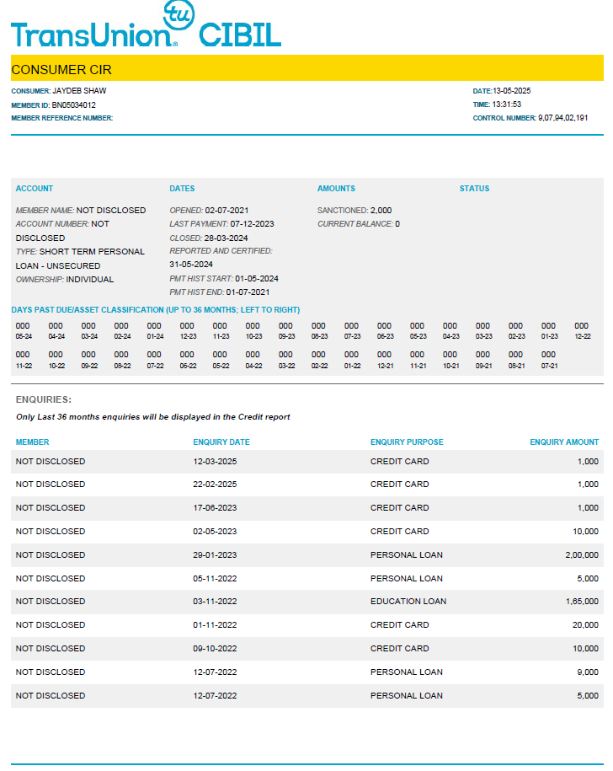This screenshot has height=771, width=613.
Task: Click the ENQUIRY PURPOSE column header
Action: tap(407, 442)
